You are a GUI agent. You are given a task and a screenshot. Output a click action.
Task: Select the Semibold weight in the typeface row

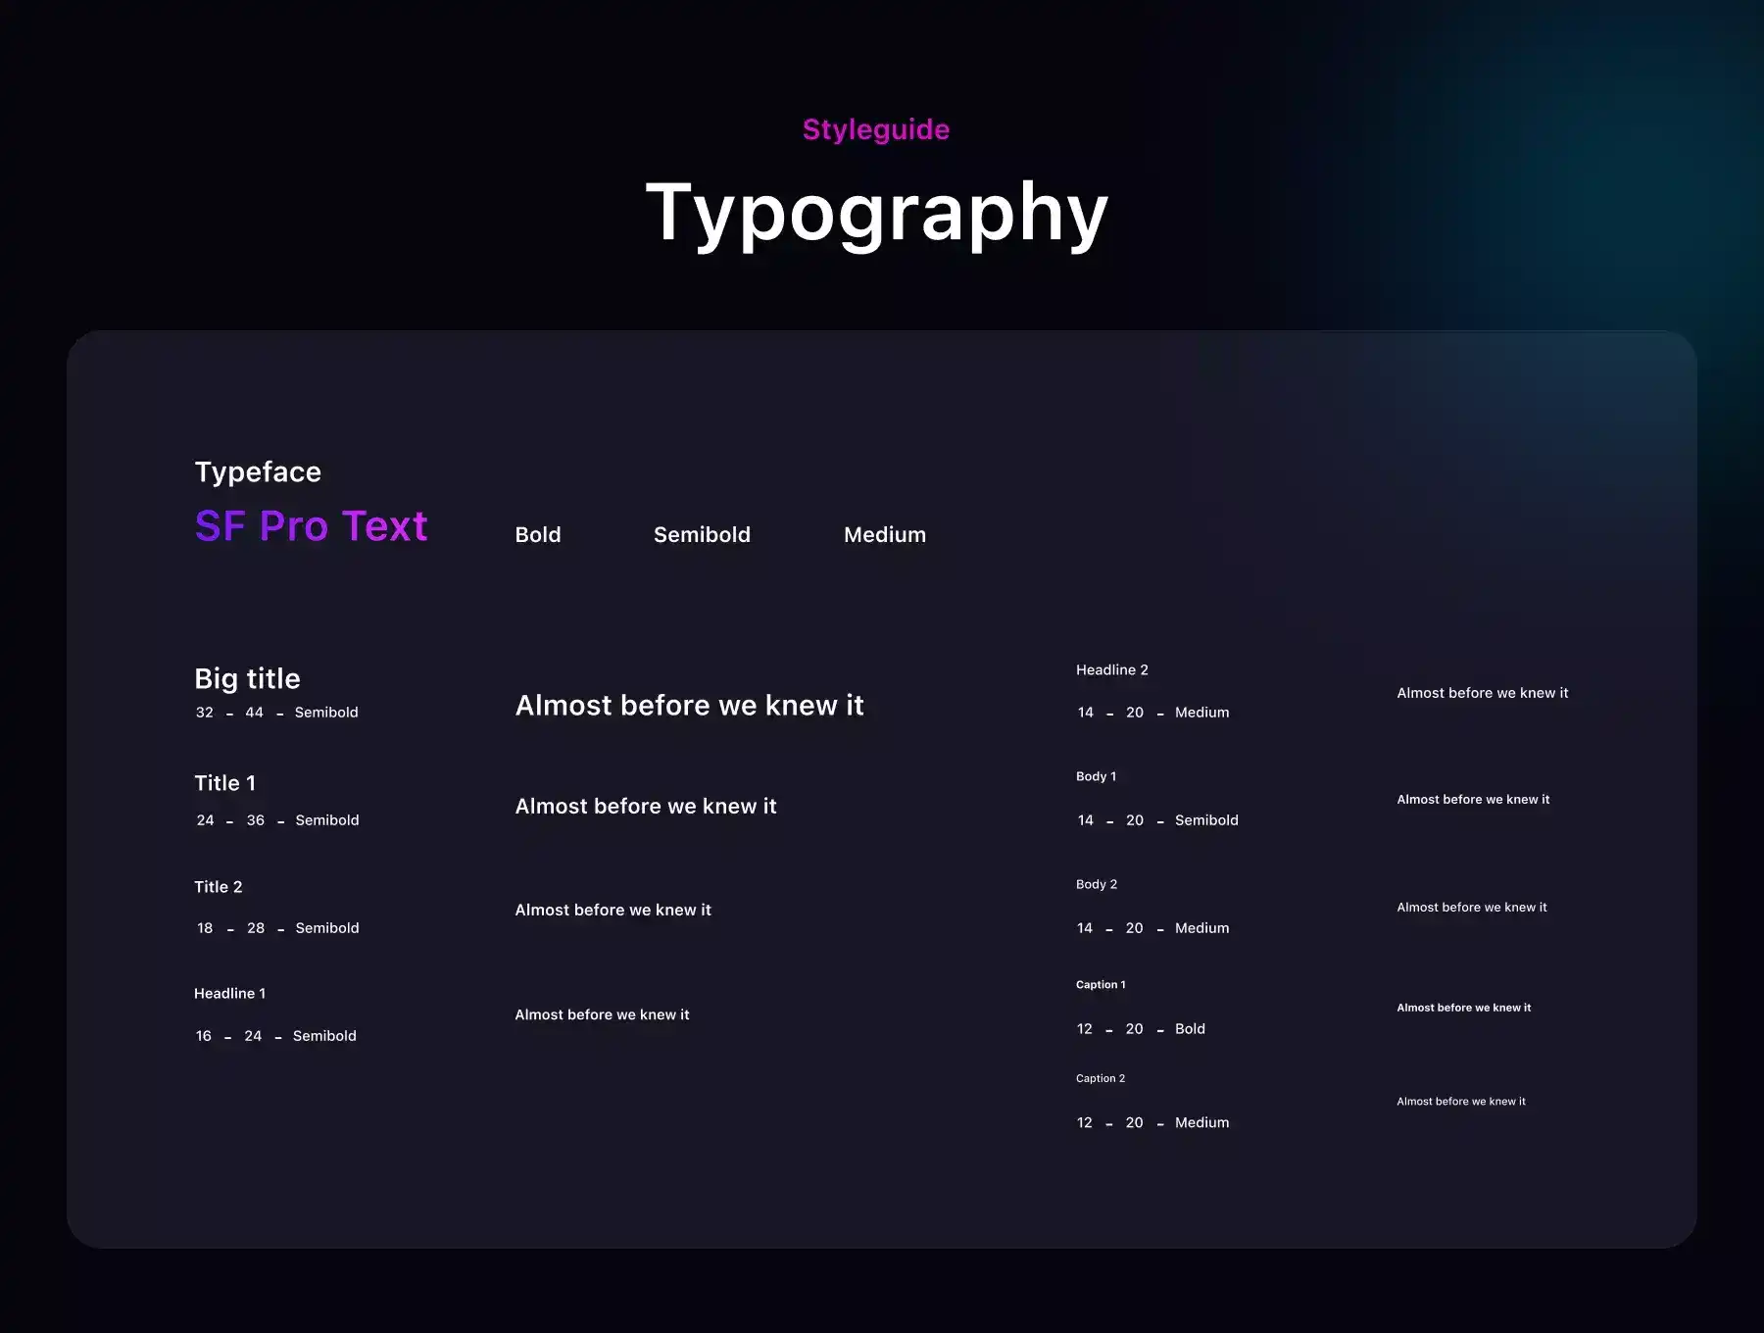point(702,535)
